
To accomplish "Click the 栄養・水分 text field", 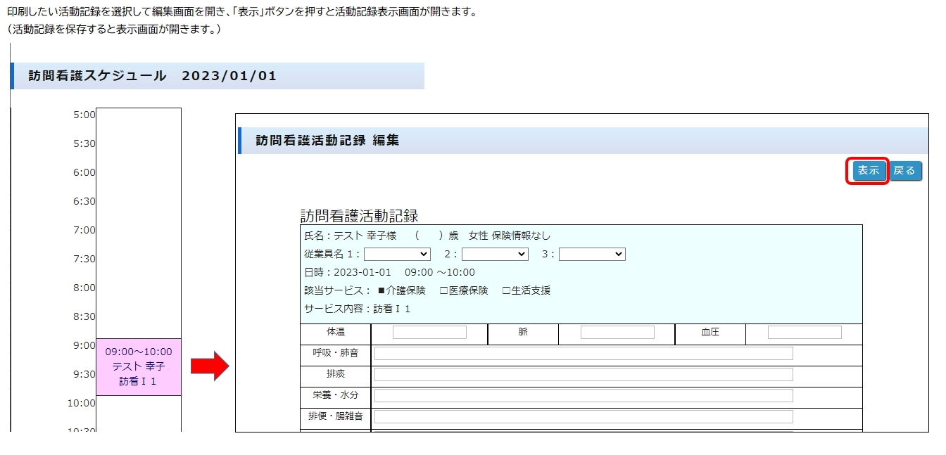I will pos(583,395).
